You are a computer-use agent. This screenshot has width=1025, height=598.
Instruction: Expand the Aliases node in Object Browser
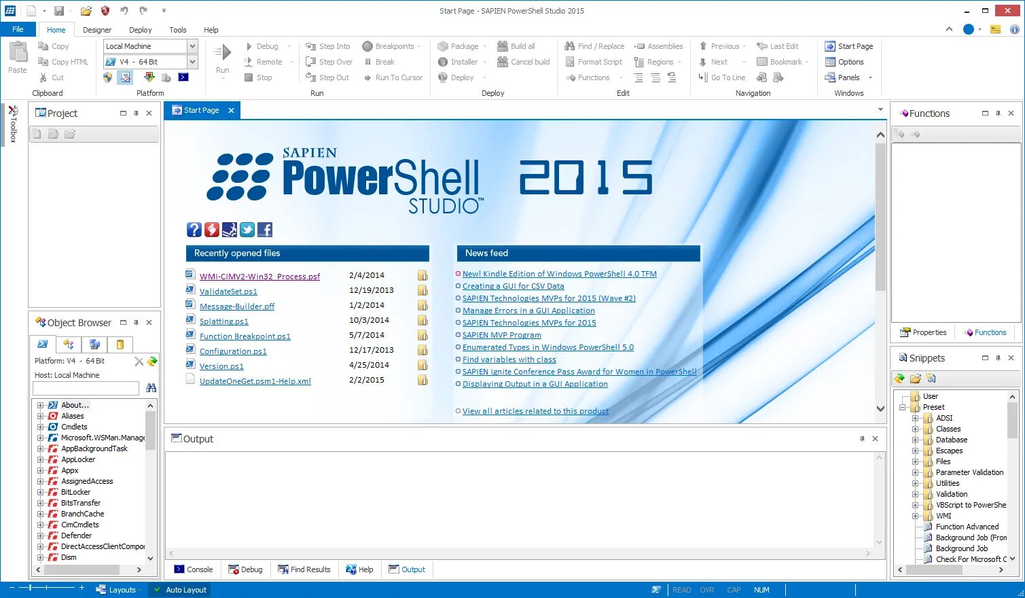pyautogui.click(x=40, y=416)
